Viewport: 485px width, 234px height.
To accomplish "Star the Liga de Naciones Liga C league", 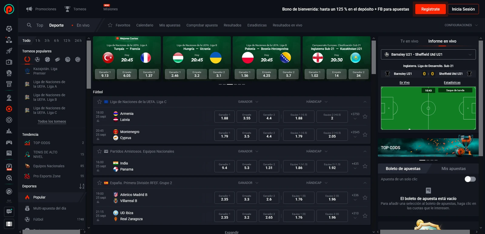I will pos(99,102).
